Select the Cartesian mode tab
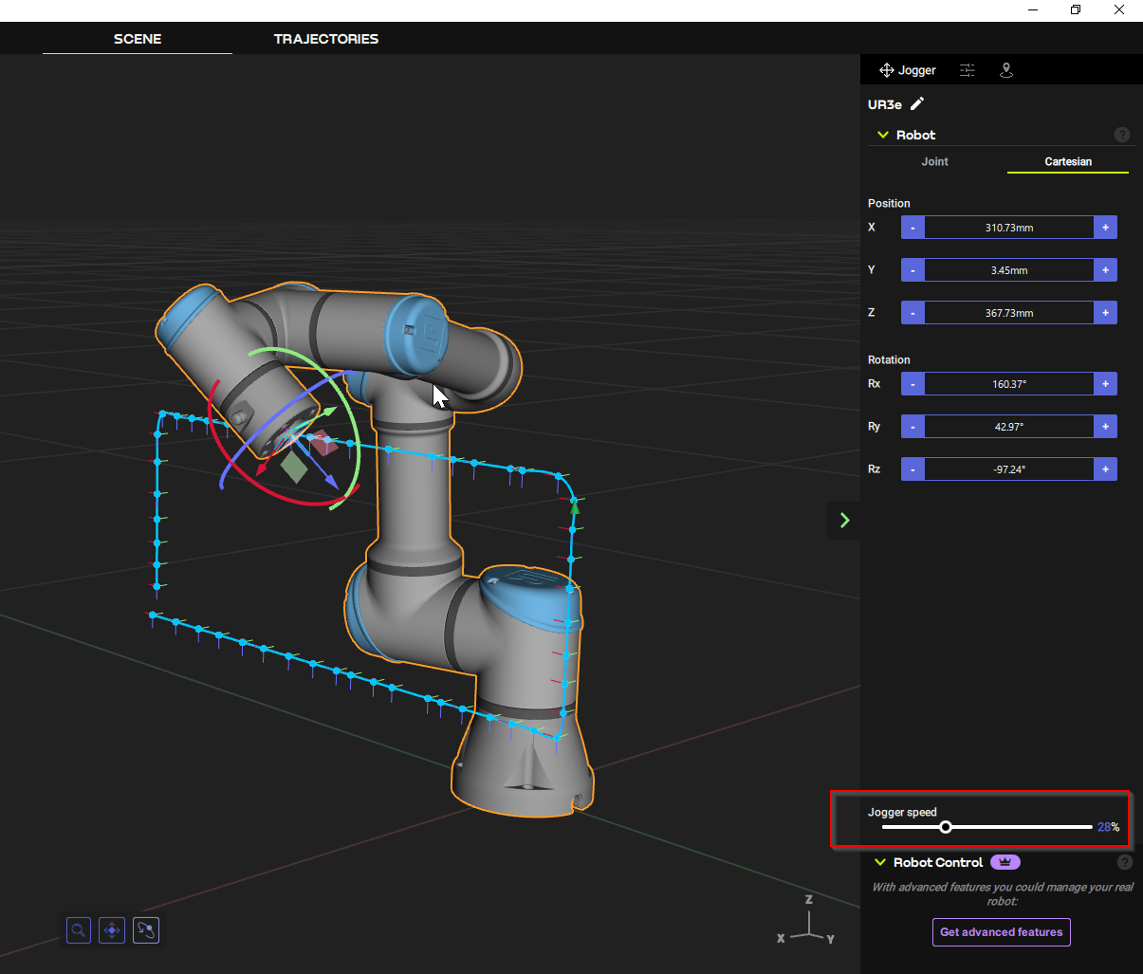The height and width of the screenshot is (974, 1143). click(1068, 161)
